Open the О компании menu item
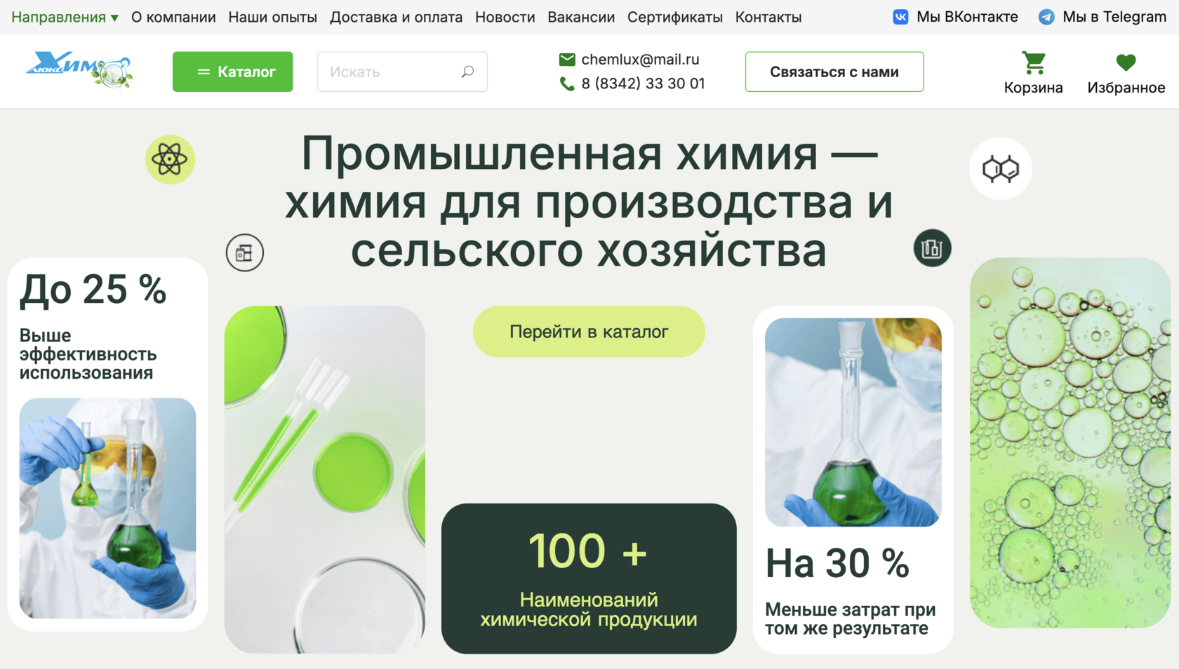 click(x=173, y=17)
